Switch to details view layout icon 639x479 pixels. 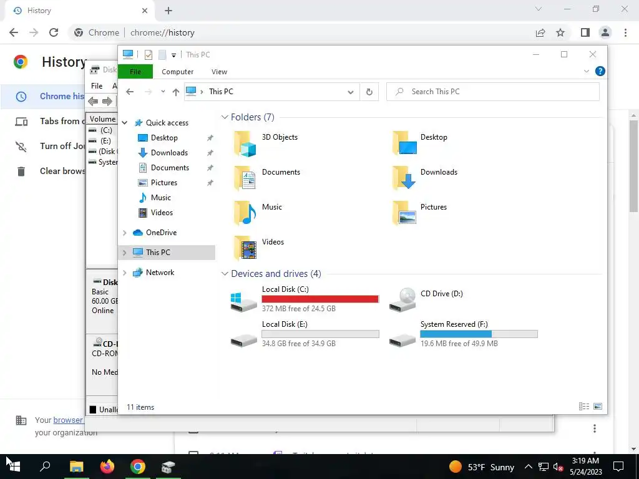pos(584,406)
